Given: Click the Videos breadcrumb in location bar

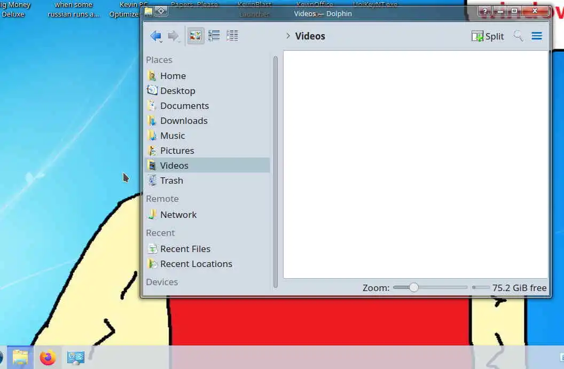Looking at the screenshot, I should pyautogui.click(x=310, y=36).
